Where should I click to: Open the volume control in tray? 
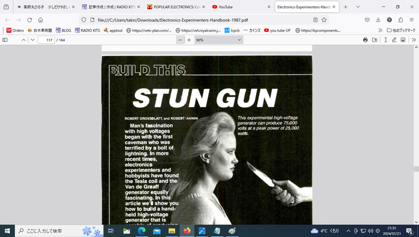[370, 231]
